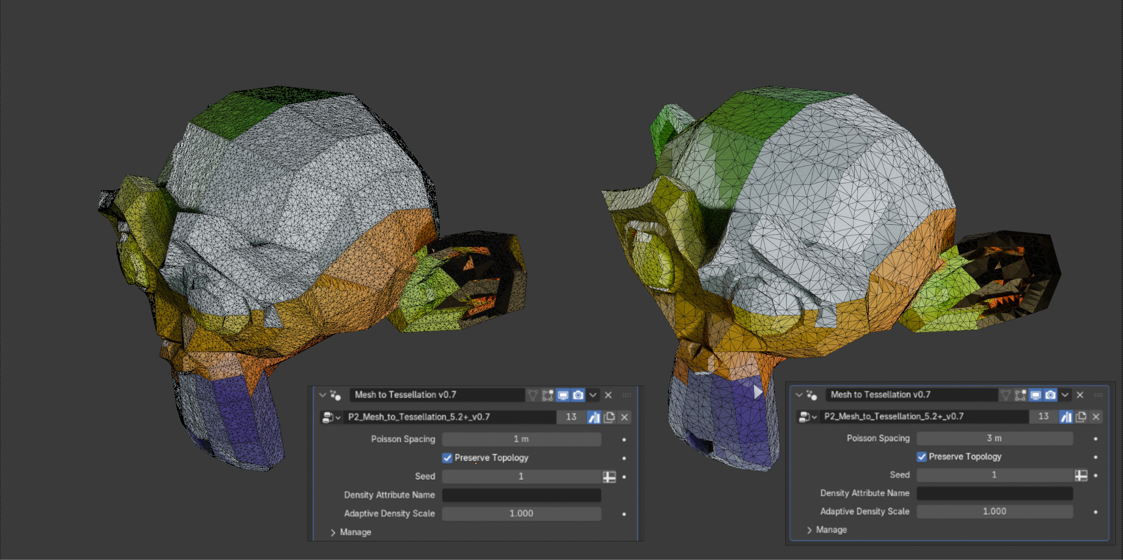The height and width of the screenshot is (560, 1123).
Task: Toggle viewport display in right modifier panel
Action: point(1036,395)
